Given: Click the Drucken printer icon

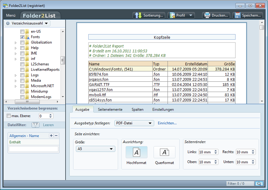Looking at the screenshot, I should click(207, 15).
